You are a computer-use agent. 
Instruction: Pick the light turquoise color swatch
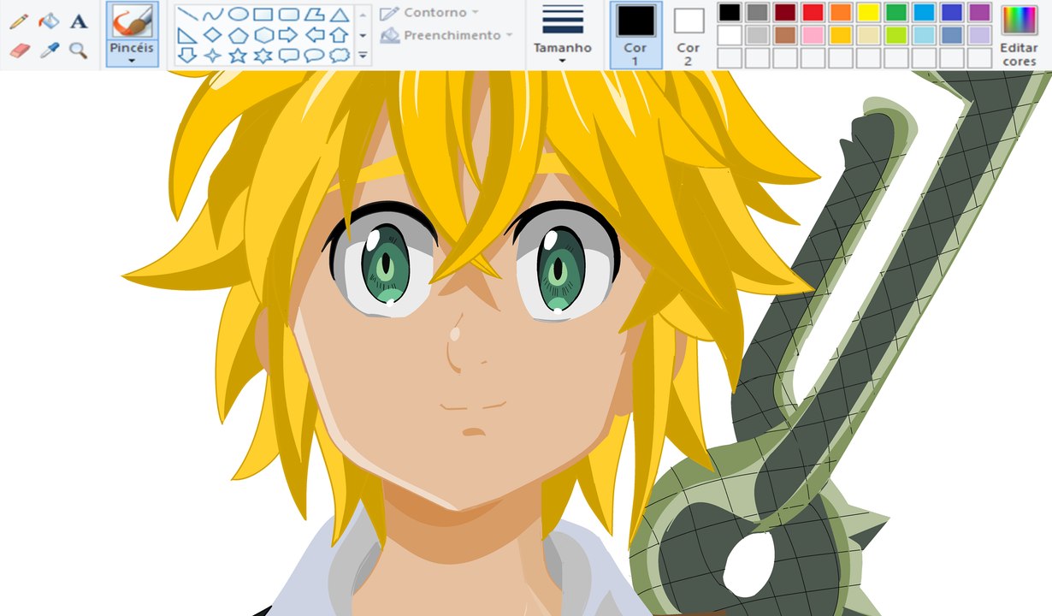coord(924,35)
